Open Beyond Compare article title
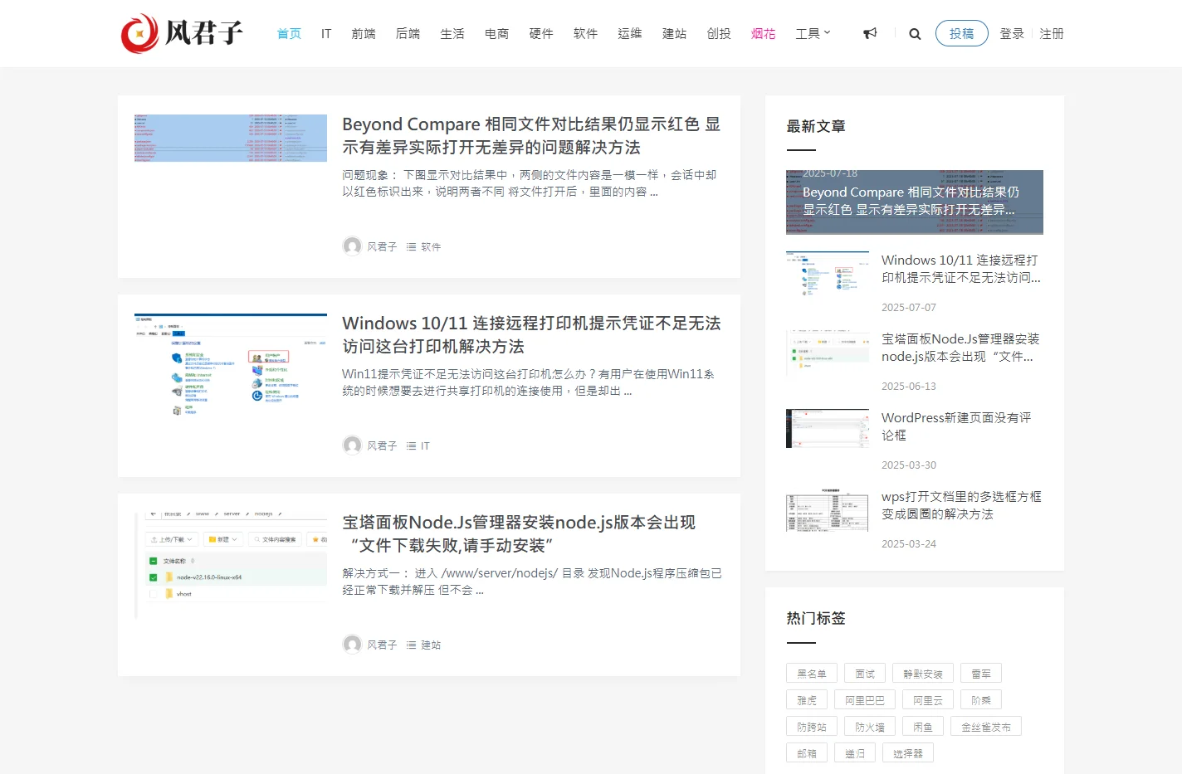 [x=531, y=135]
